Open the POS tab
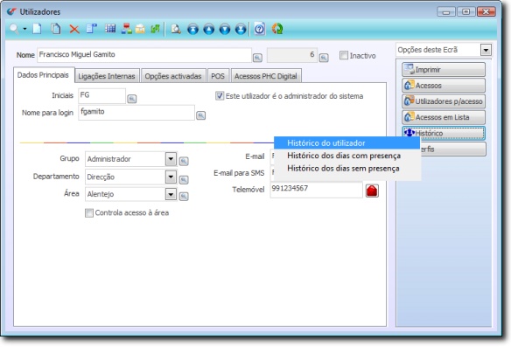 pos(218,76)
